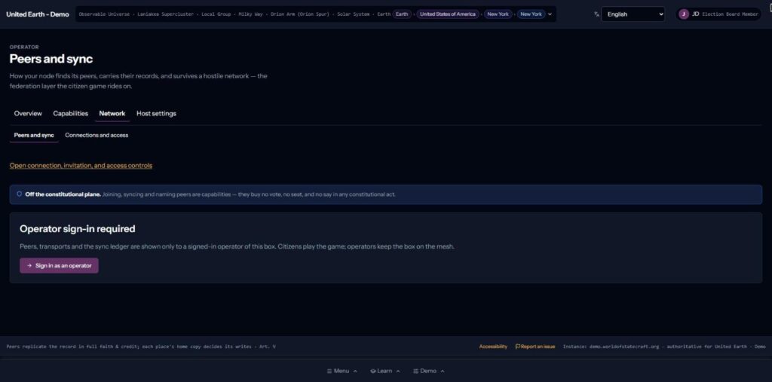Select the Peers and sync sub-tab
The image size is (772, 382).
pos(34,135)
